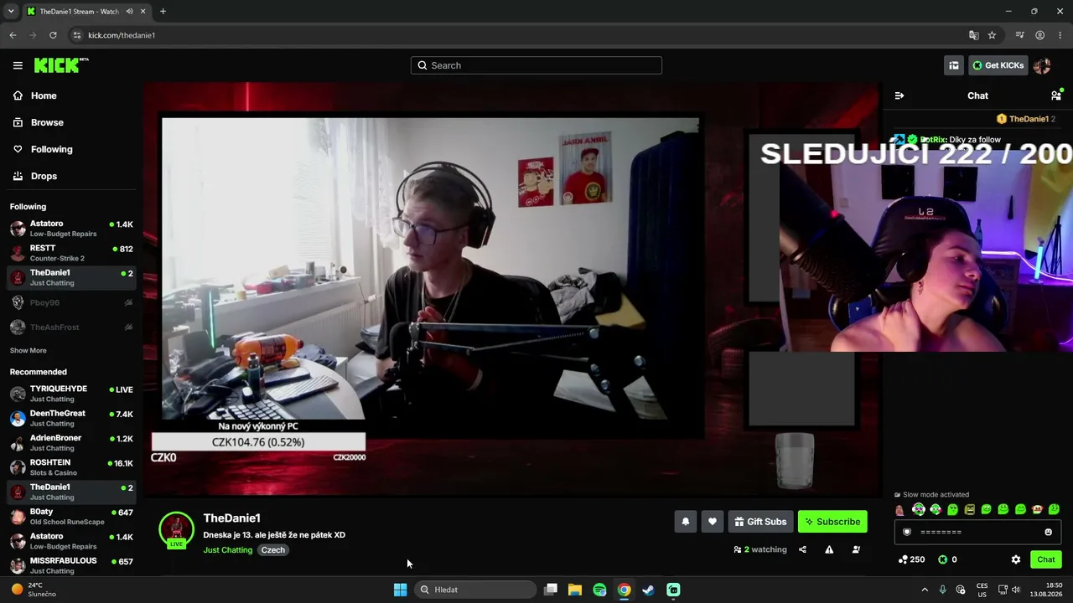The width and height of the screenshot is (1073, 603).
Task: Send message with Chat button
Action: coord(1045,559)
